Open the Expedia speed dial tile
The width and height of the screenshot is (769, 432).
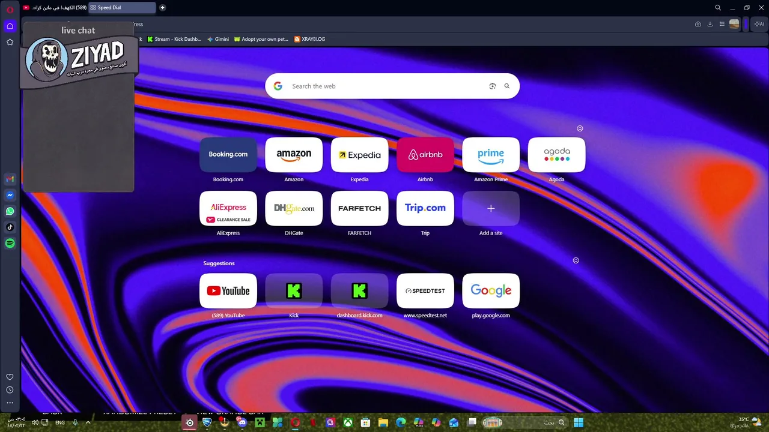359,155
